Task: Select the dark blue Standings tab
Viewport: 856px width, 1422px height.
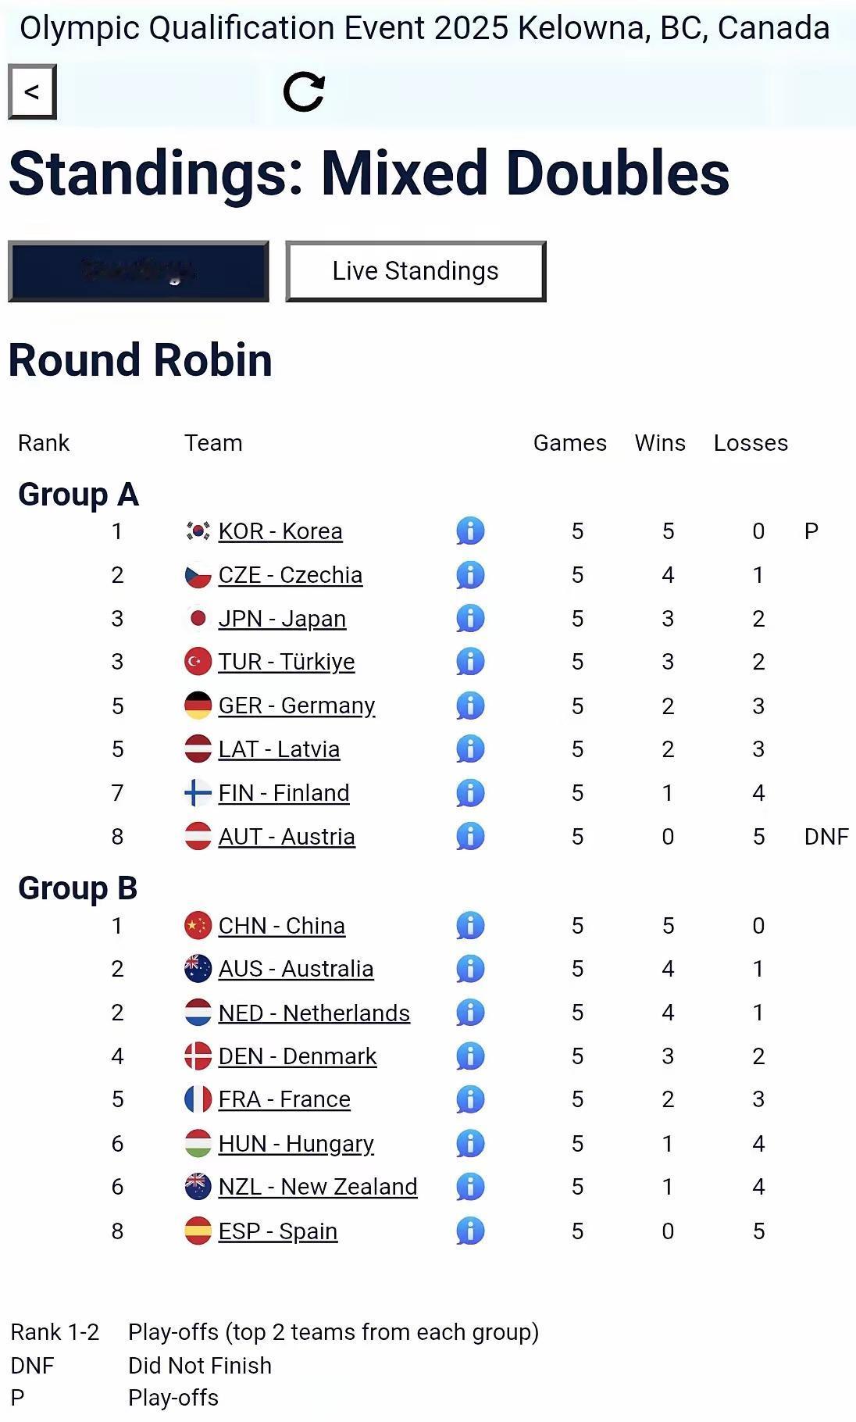Action: point(138,271)
